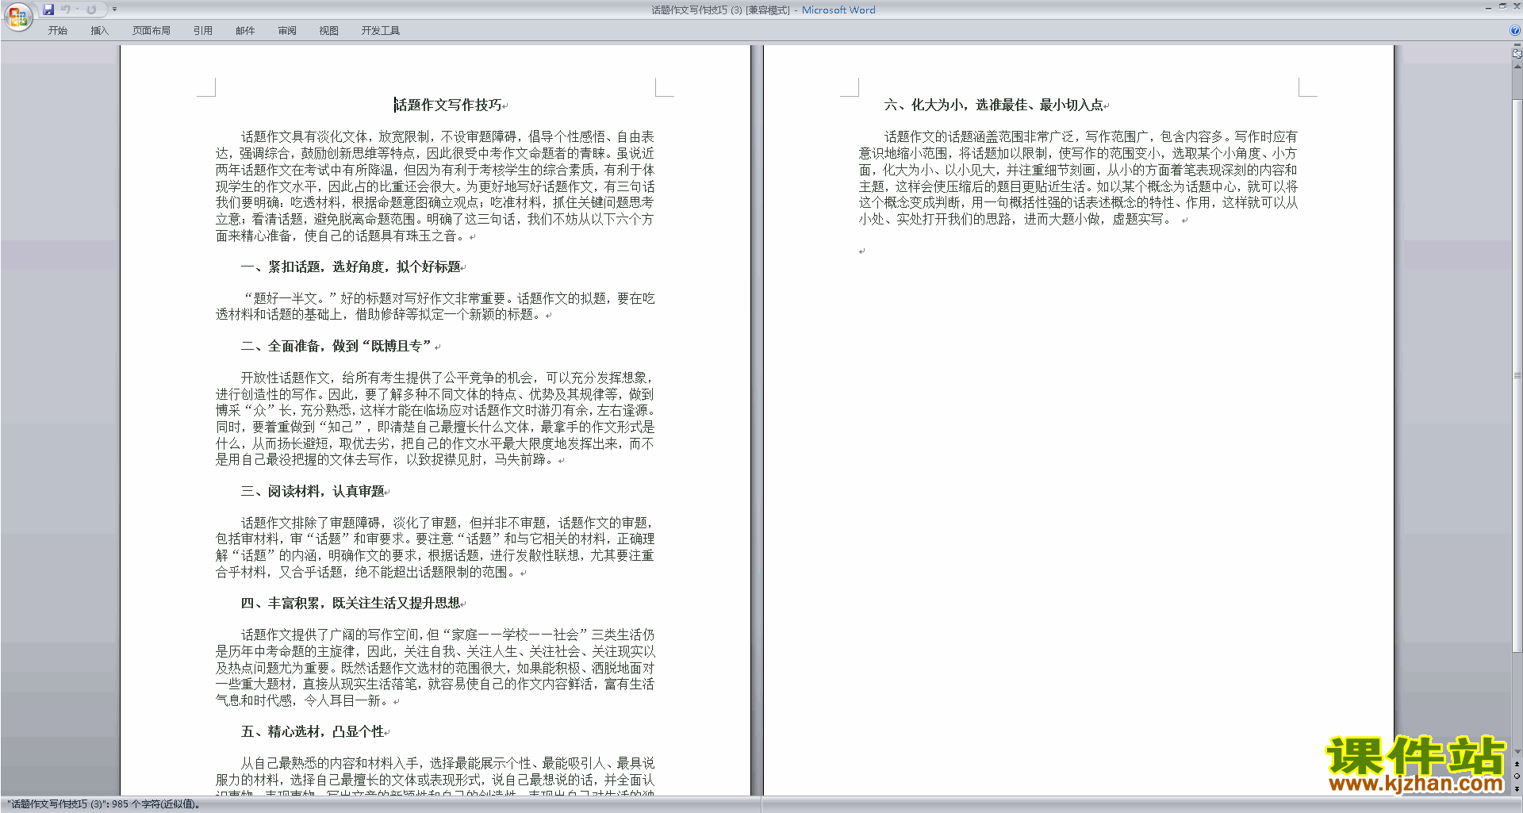
Task: Open the 开始 ribbon tab
Action: tap(58, 31)
